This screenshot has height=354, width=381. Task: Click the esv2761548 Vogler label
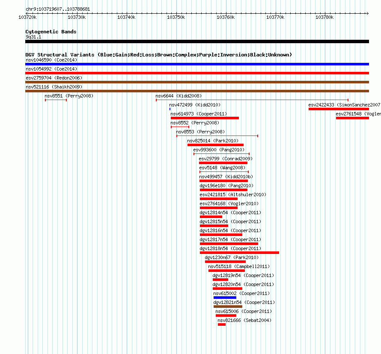358,114
